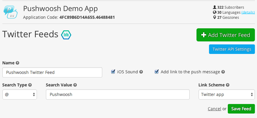The image size is (257, 118).
Task: Open the hexagonal Info badge beside Twitter Feeds
Action: click(66, 35)
